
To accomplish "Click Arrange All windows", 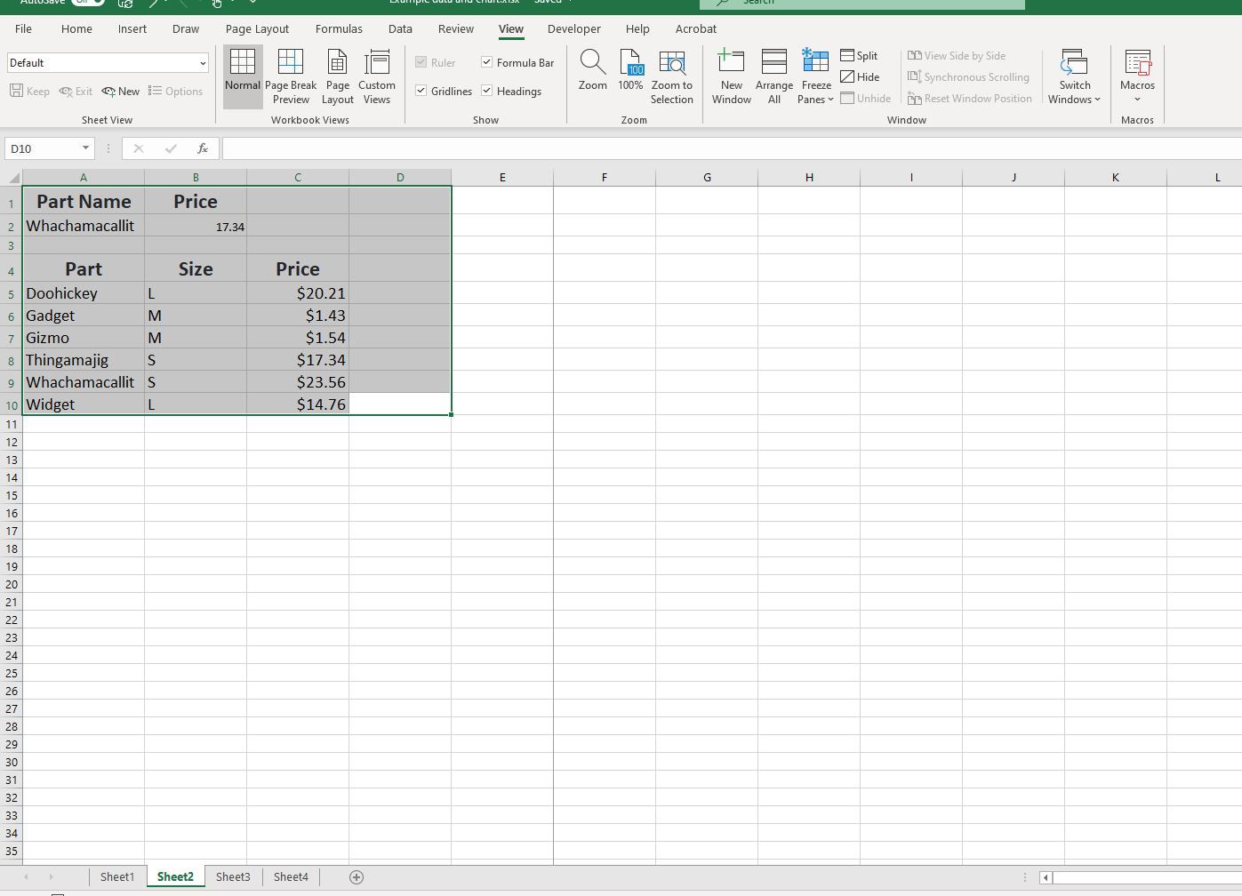I will pos(774,76).
